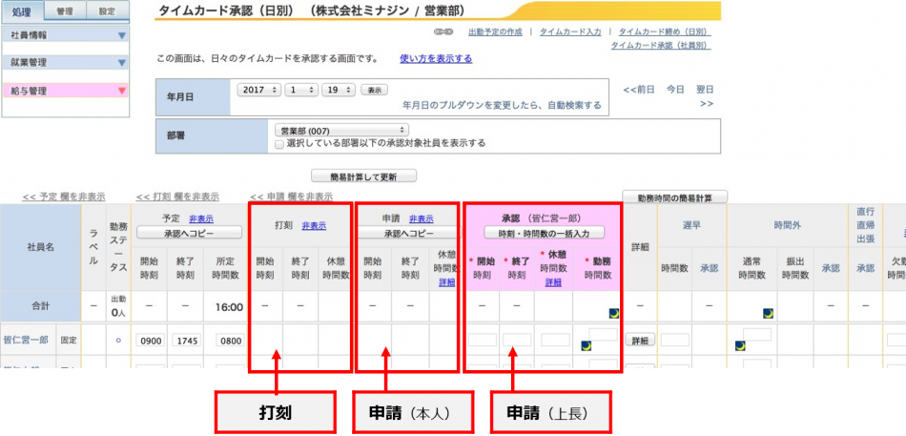Open the 部署 dropdown 営業部 (007)
906x436 pixels.
pyautogui.click(x=340, y=131)
